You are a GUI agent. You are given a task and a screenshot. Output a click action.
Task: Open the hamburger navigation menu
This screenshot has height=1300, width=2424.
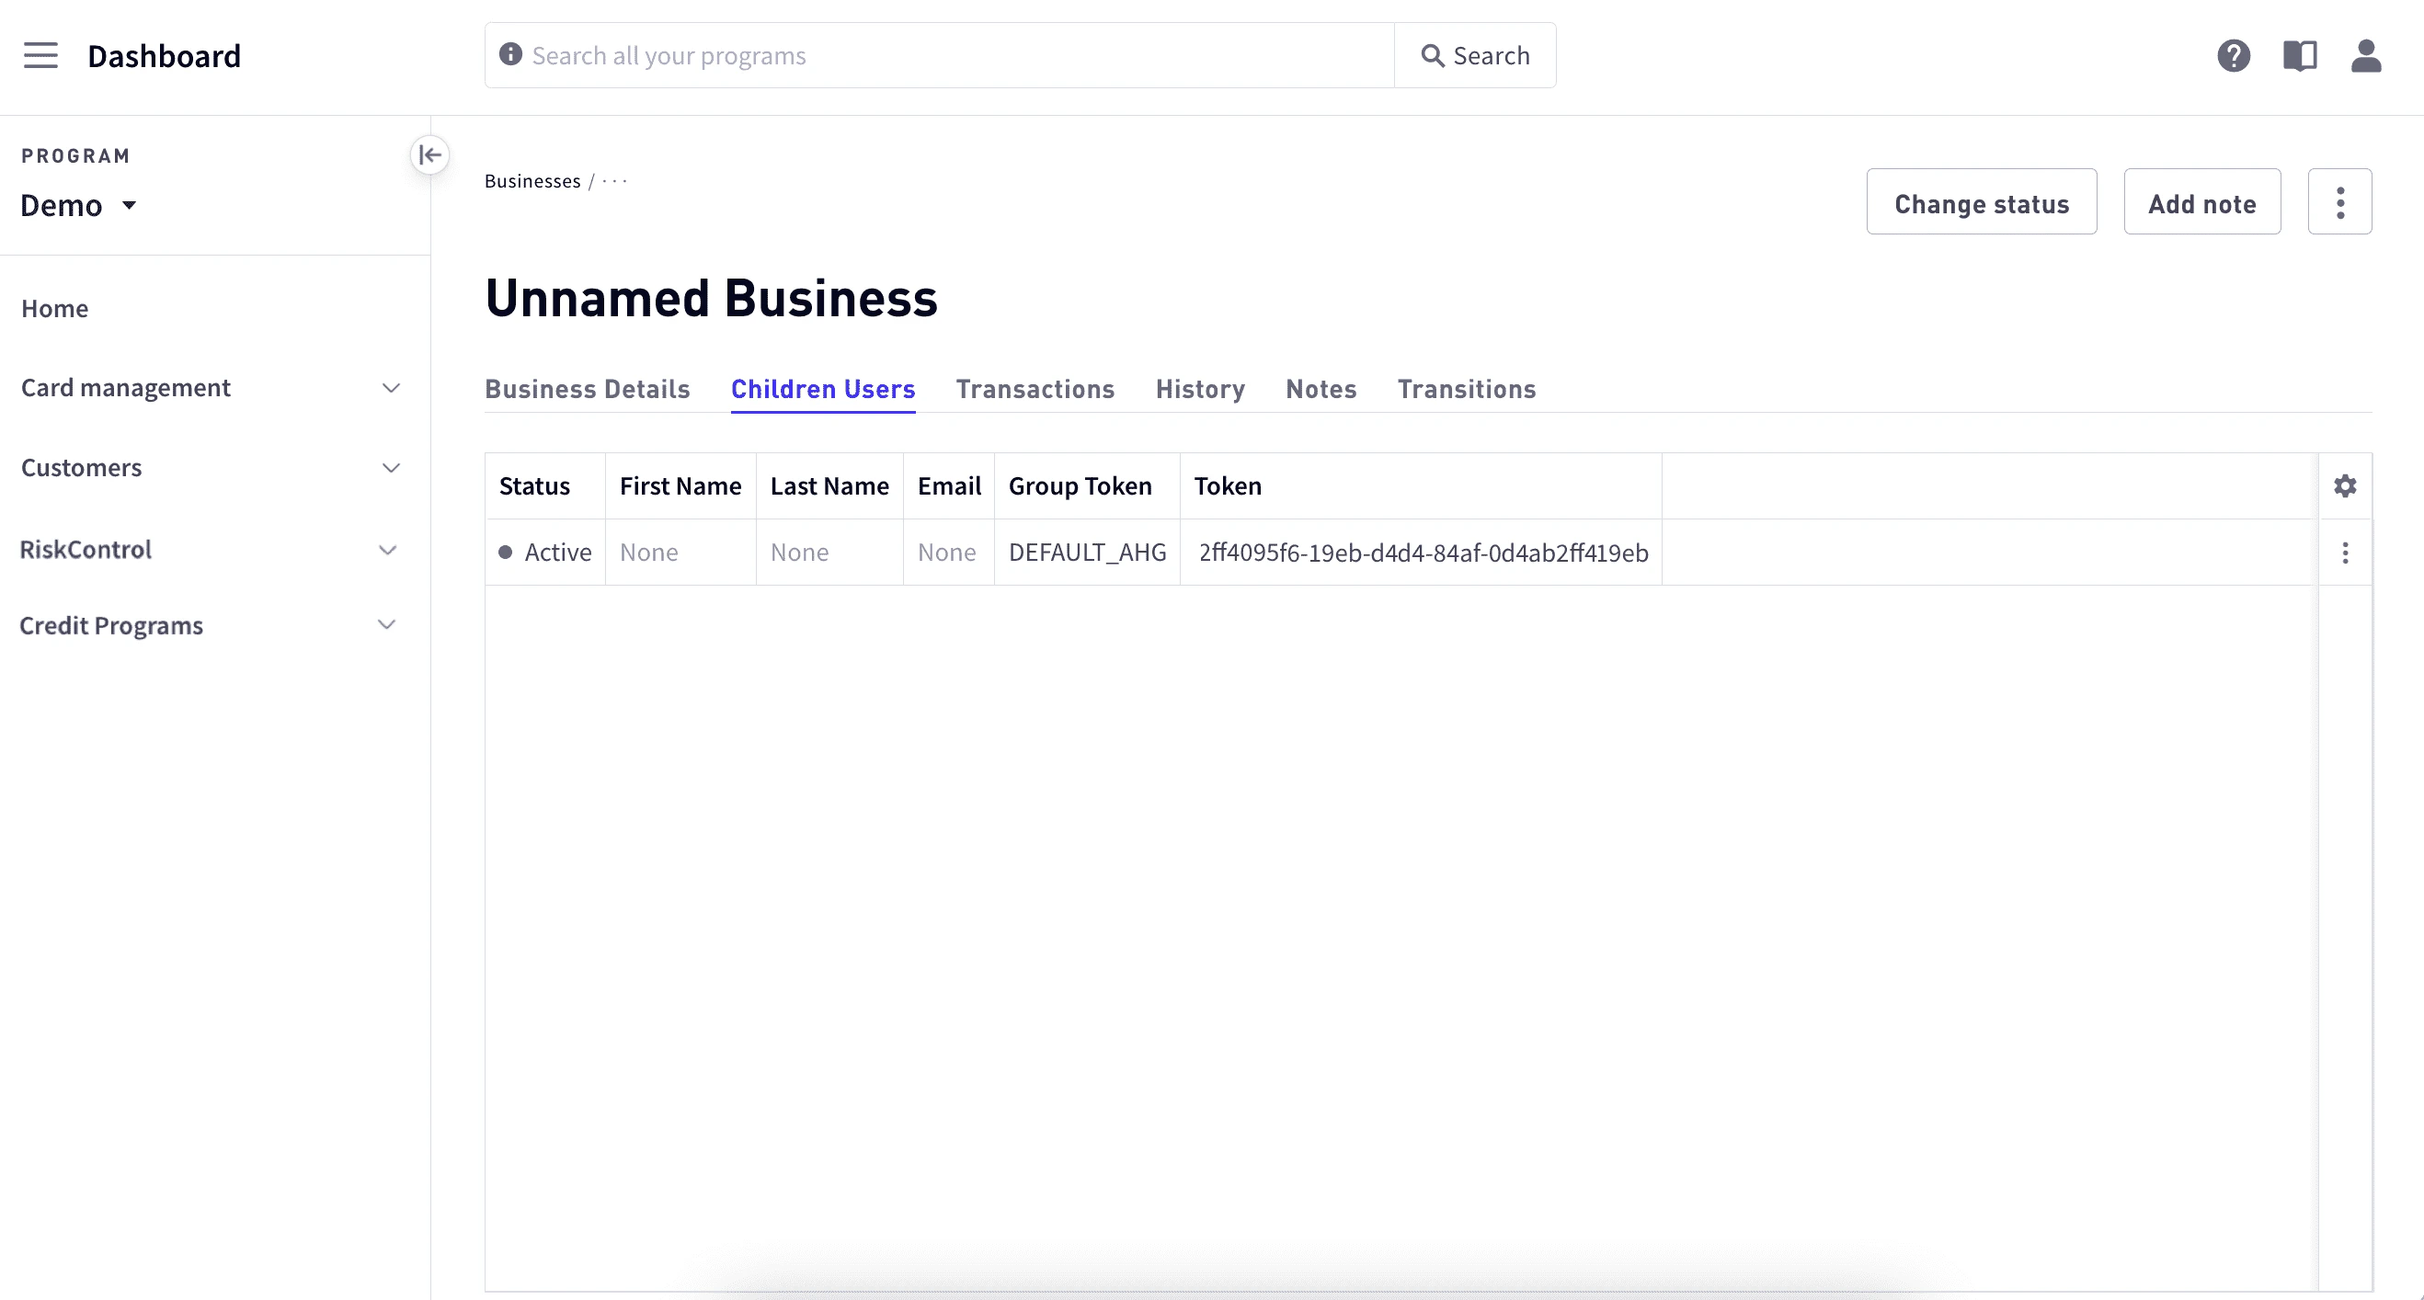[x=40, y=55]
